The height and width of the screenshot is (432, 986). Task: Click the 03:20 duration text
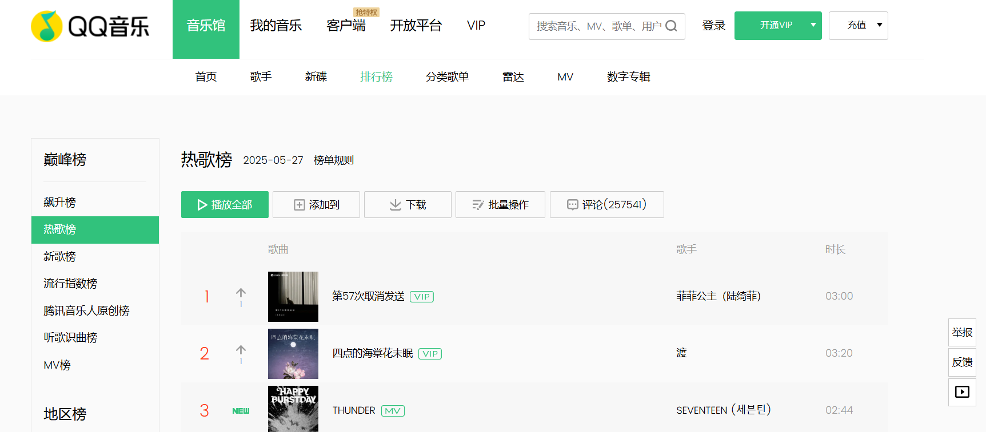pyautogui.click(x=839, y=353)
